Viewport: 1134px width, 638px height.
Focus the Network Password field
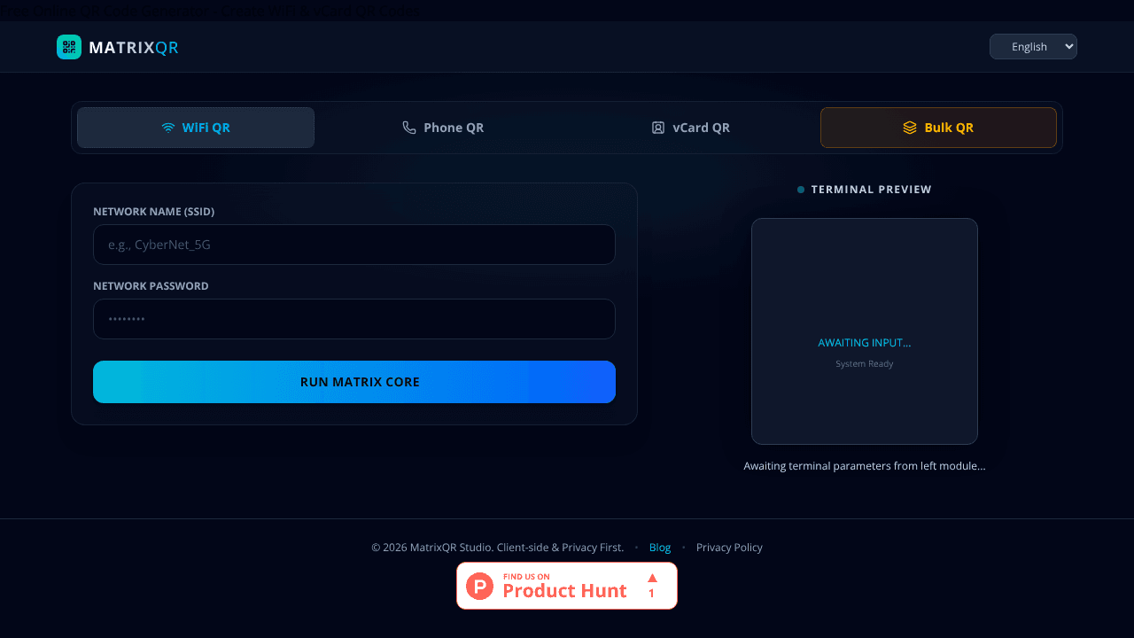[x=354, y=319]
